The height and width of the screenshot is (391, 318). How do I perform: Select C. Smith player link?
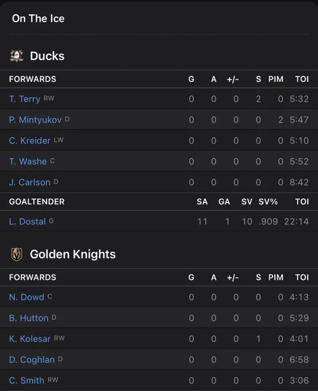click(26, 381)
